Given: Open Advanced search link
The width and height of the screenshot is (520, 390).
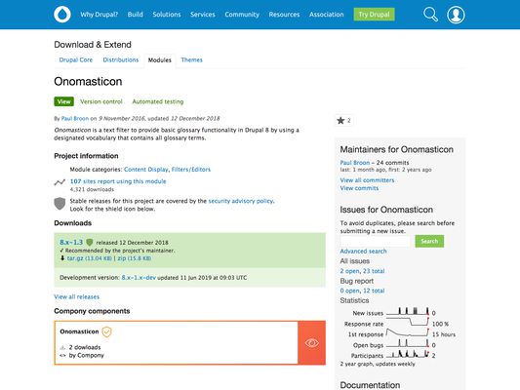Looking at the screenshot, I should tap(363, 252).
